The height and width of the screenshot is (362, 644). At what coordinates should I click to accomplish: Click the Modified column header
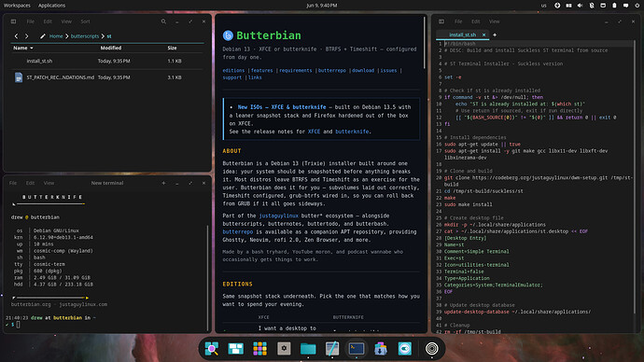pyautogui.click(x=110, y=48)
